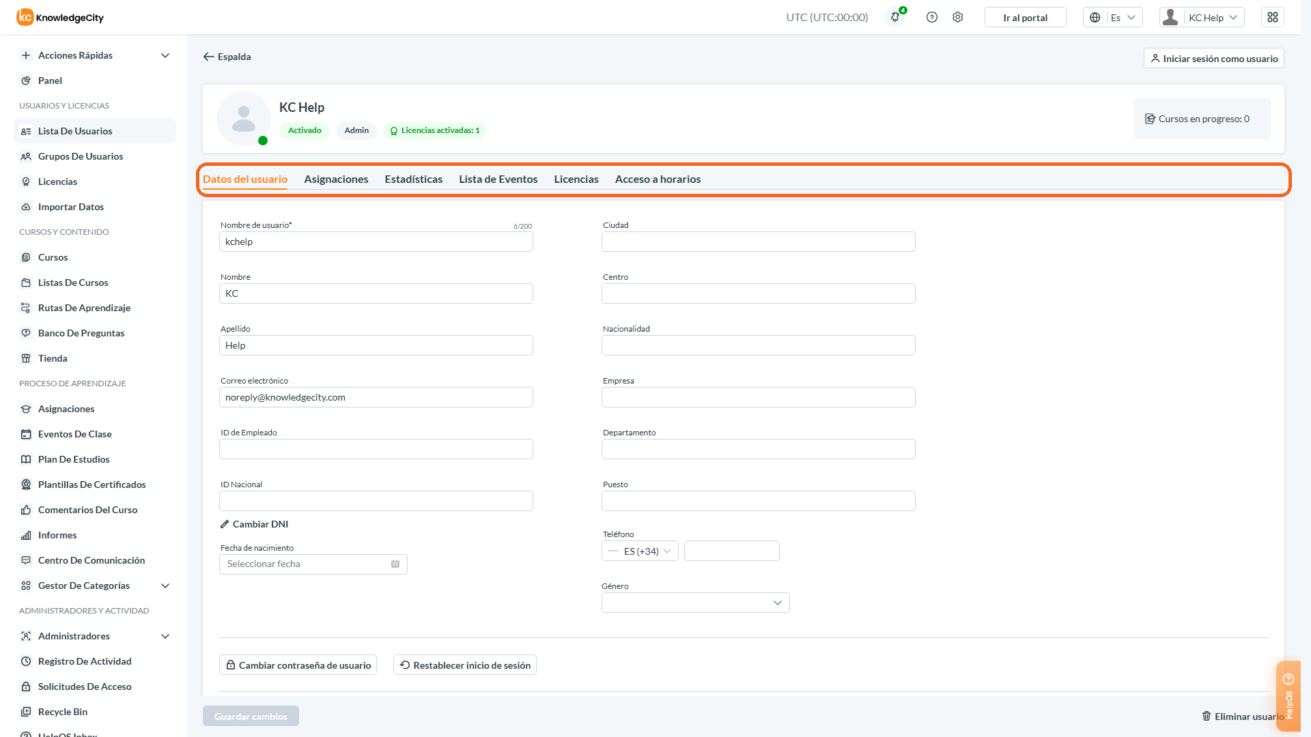
Task: Open the Acceso a horarios tab
Action: (x=658, y=179)
